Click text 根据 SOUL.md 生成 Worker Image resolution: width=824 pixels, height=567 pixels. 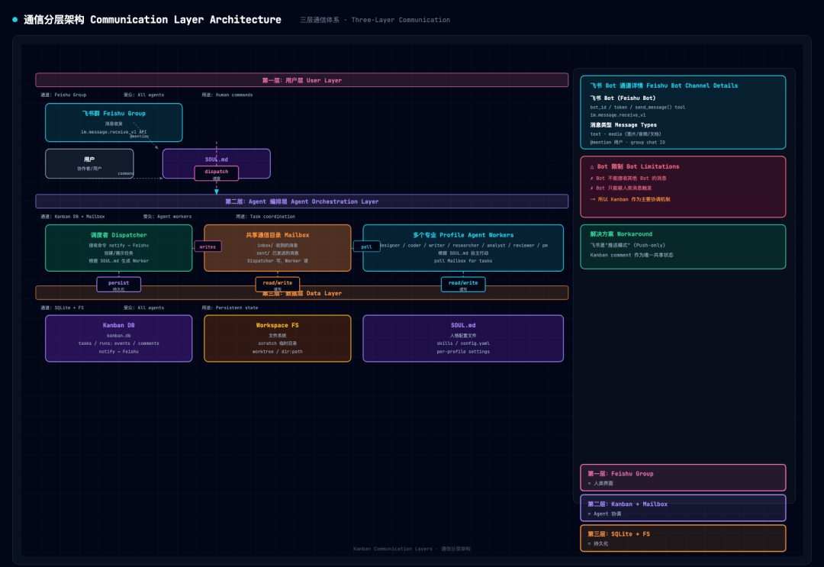tap(119, 261)
